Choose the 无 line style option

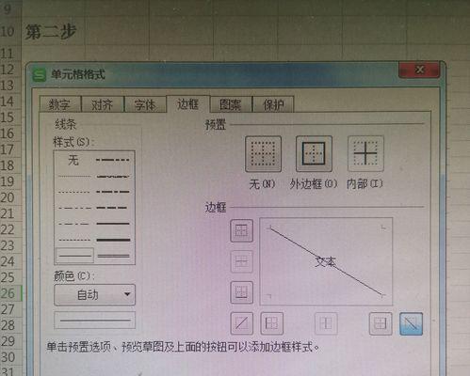click(73, 160)
